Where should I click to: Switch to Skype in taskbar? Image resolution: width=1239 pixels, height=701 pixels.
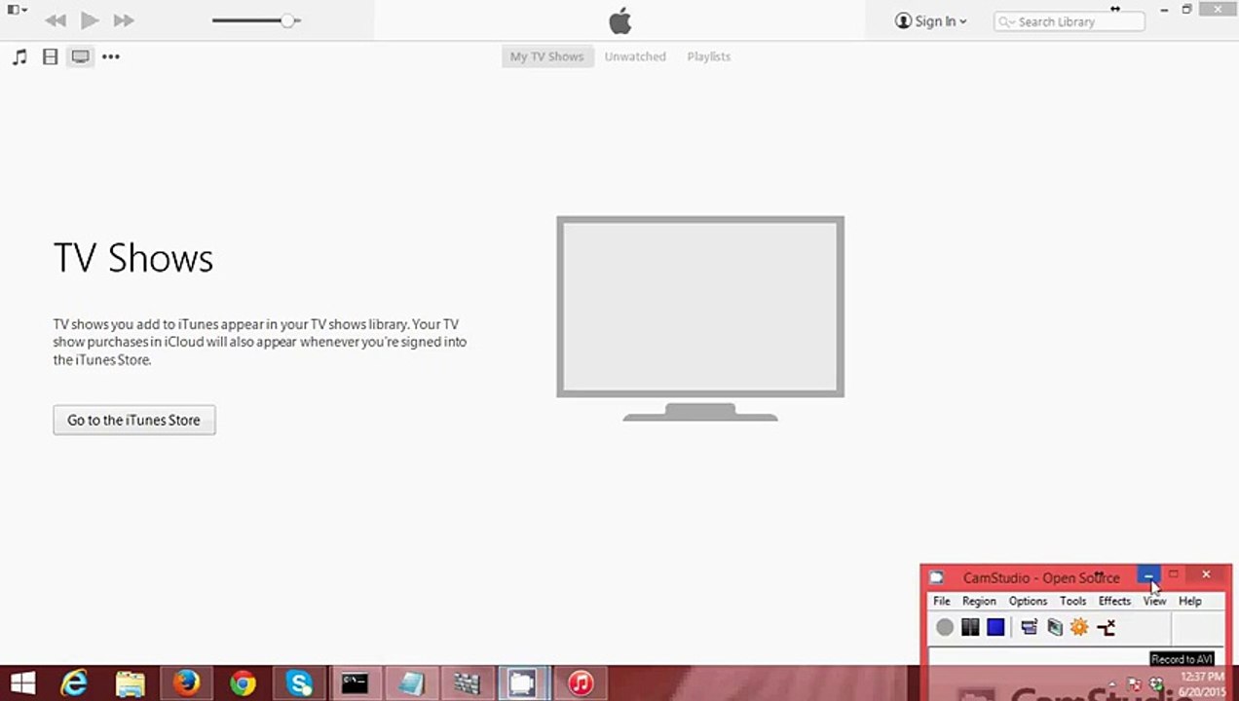(x=299, y=683)
